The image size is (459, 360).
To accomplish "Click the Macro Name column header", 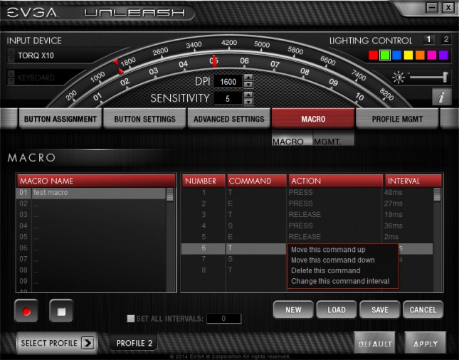I will click(96, 181).
